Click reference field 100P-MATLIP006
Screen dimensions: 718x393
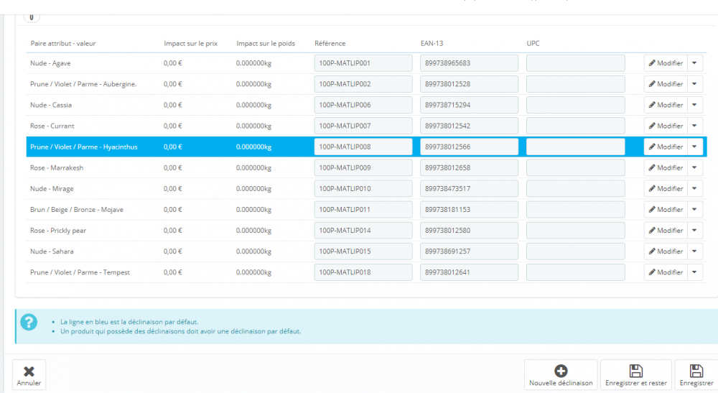coord(363,105)
